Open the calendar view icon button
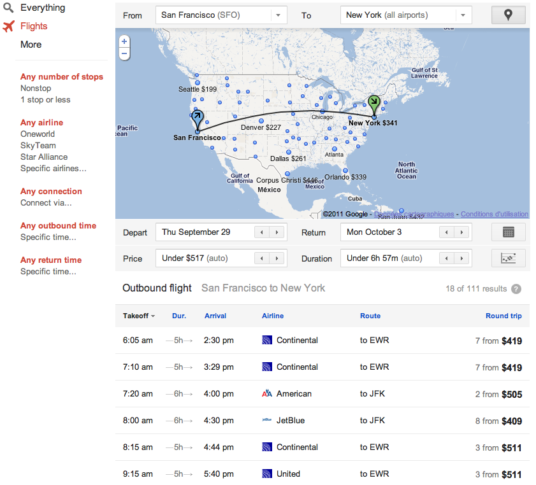 tap(508, 232)
